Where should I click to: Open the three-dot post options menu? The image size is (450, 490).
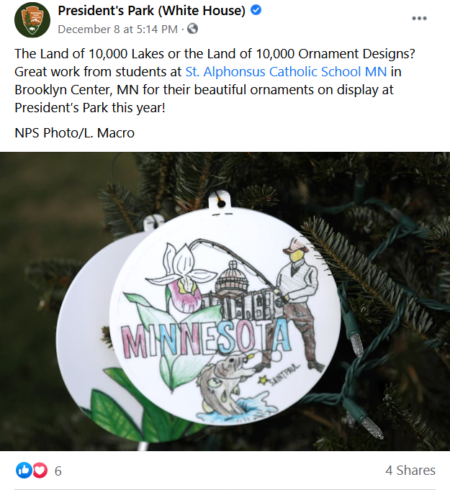(x=419, y=18)
